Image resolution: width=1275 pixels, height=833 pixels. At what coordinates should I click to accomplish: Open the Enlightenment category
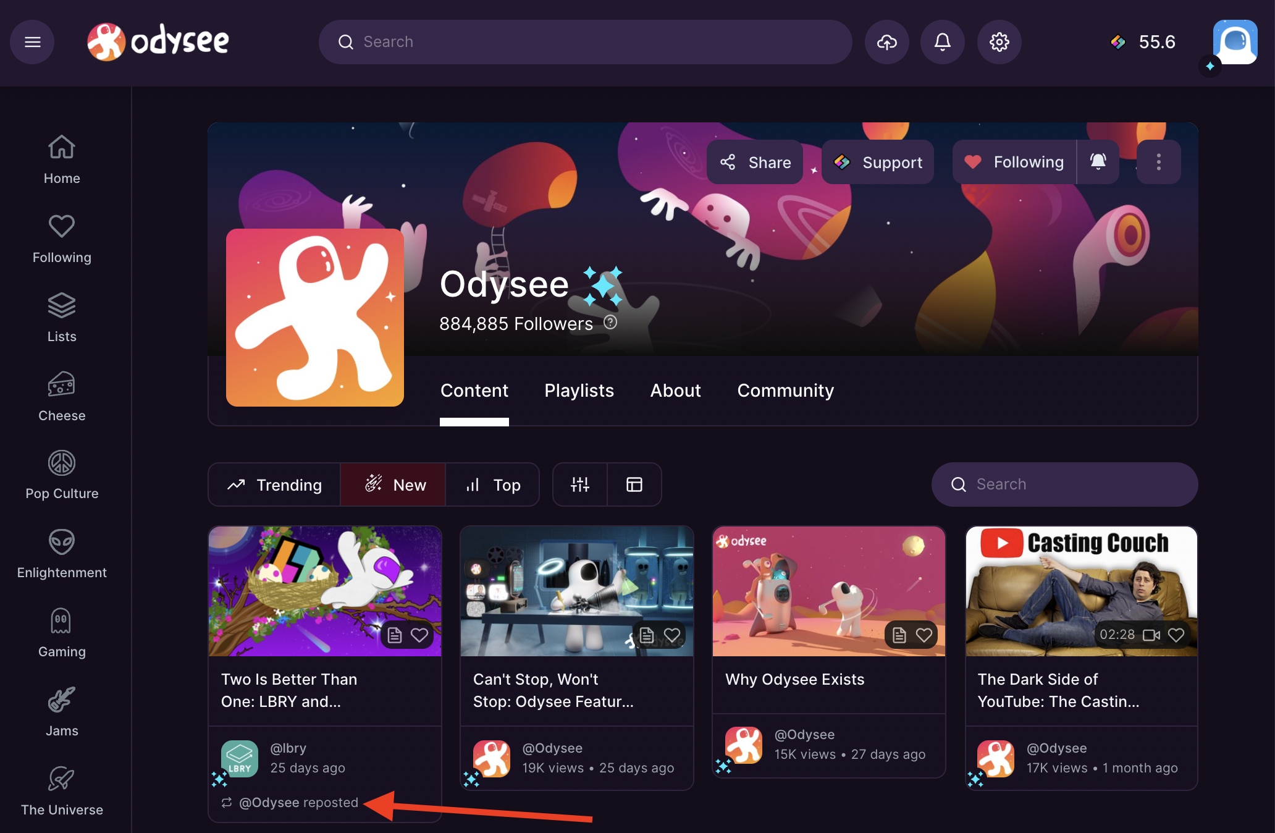[x=62, y=554]
